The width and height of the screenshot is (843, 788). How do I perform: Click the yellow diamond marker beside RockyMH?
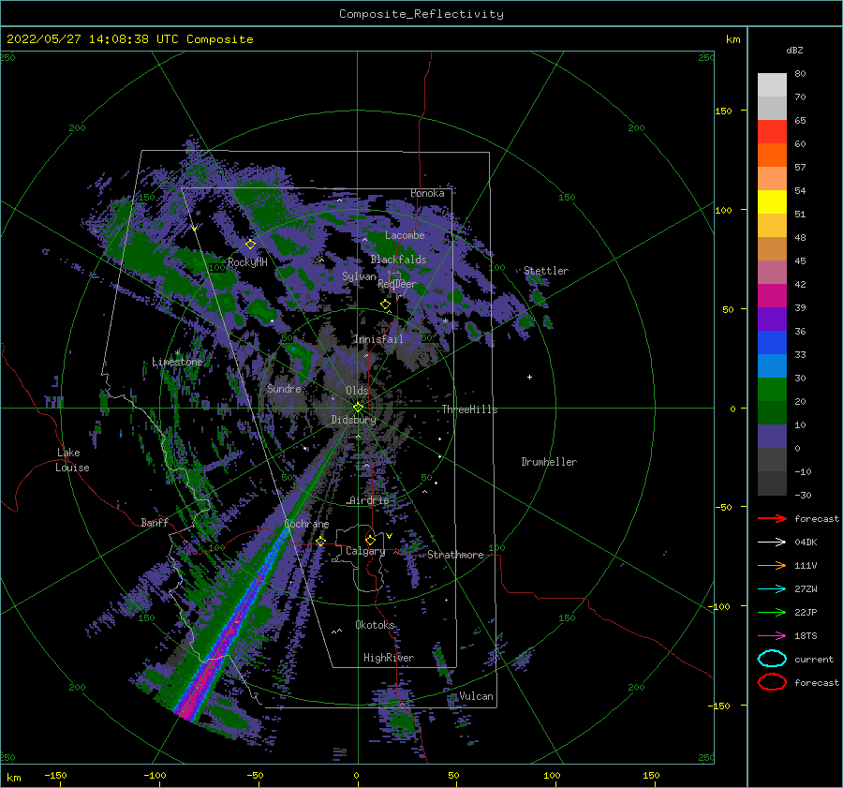250,245
